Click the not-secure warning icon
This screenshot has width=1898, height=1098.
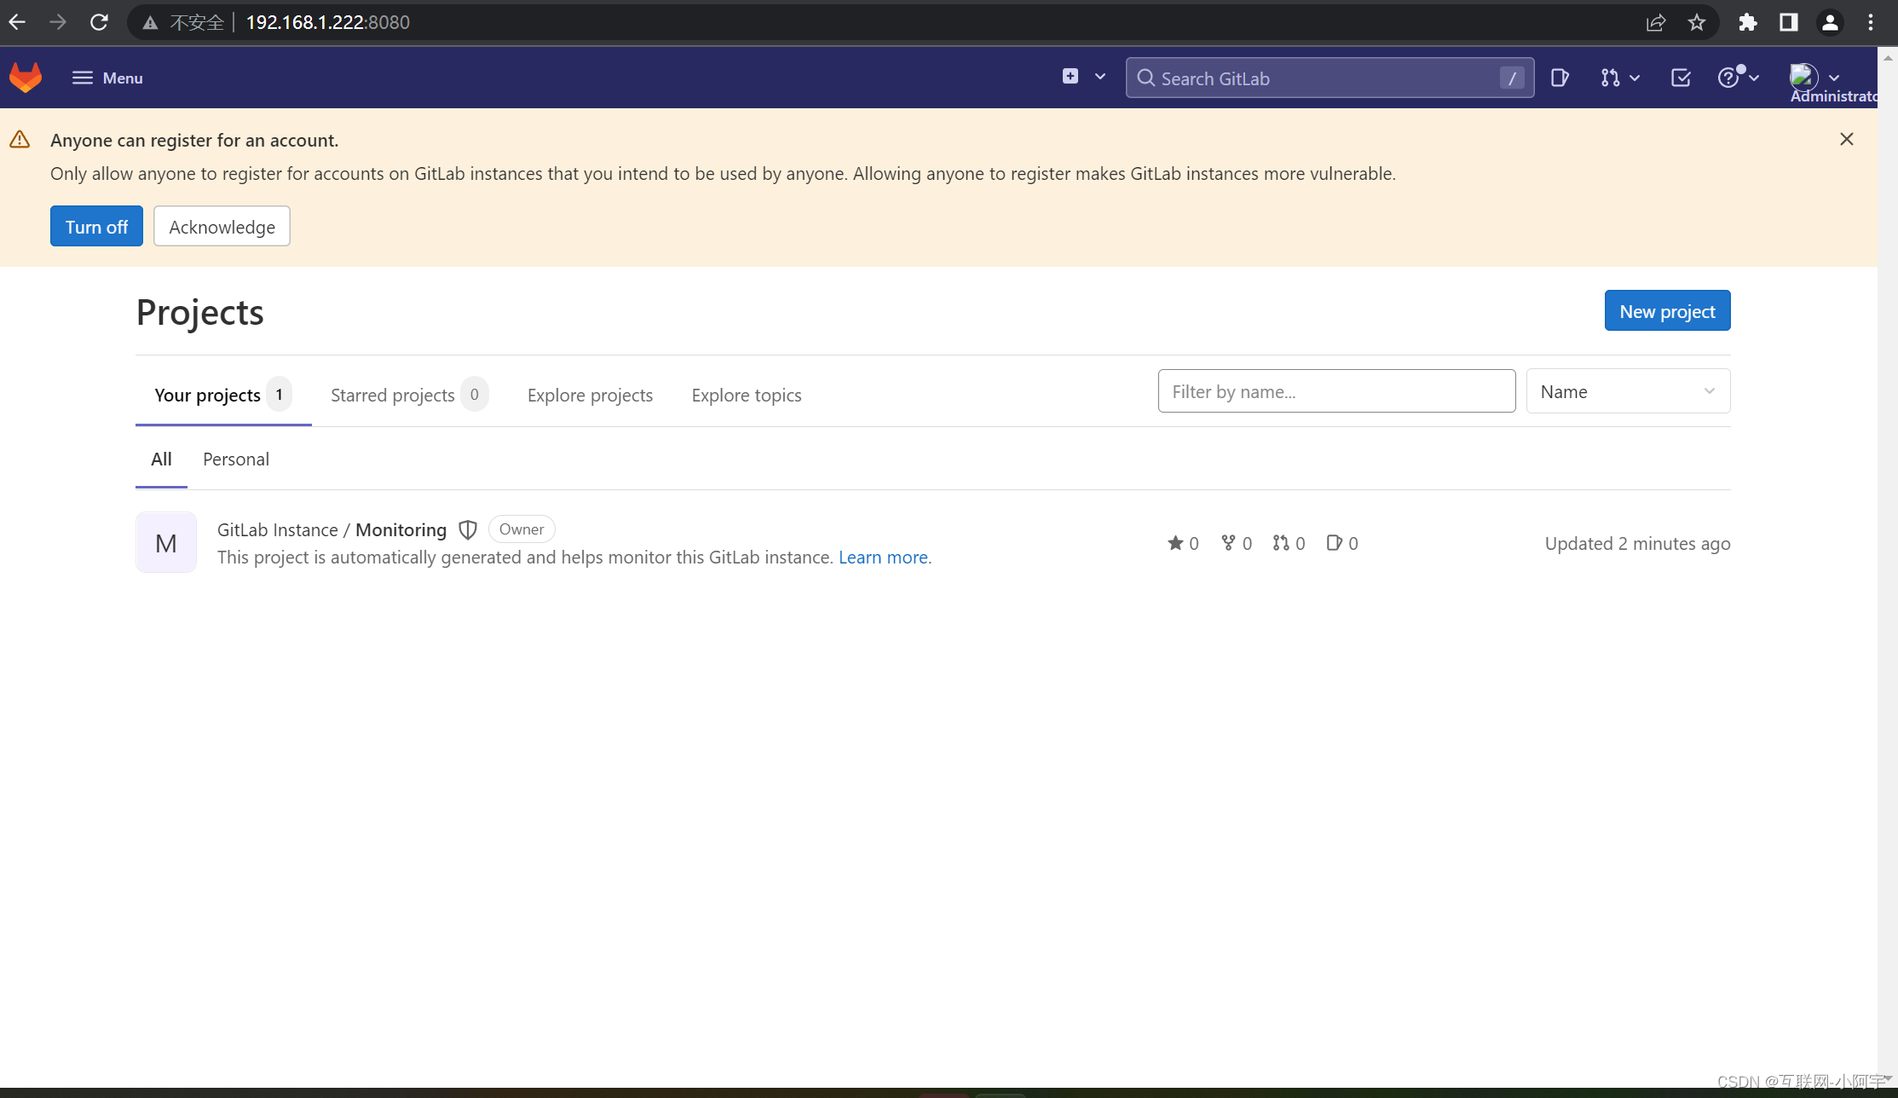[151, 23]
